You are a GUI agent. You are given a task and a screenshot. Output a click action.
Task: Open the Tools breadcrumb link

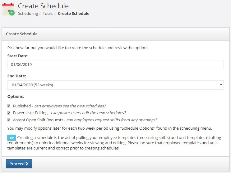tap(48, 13)
